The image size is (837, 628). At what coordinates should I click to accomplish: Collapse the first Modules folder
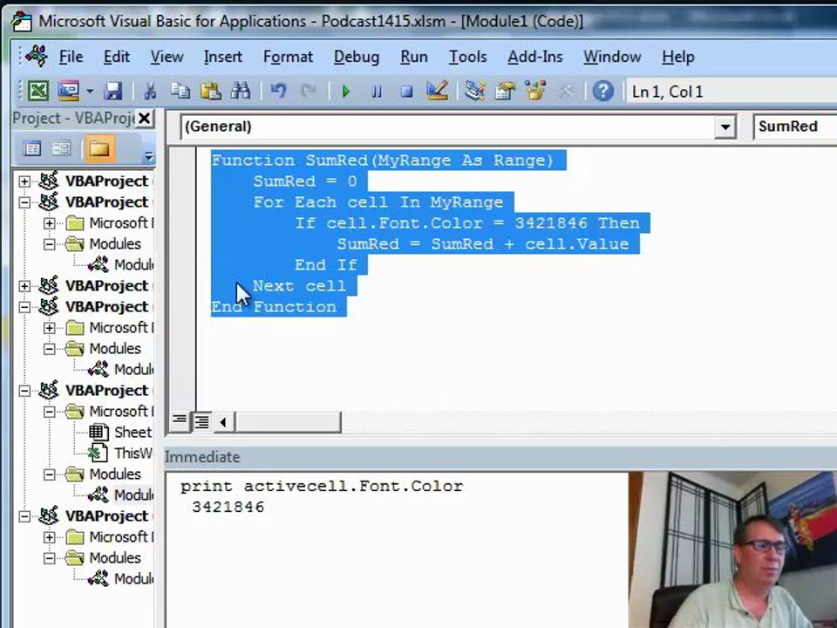point(49,244)
